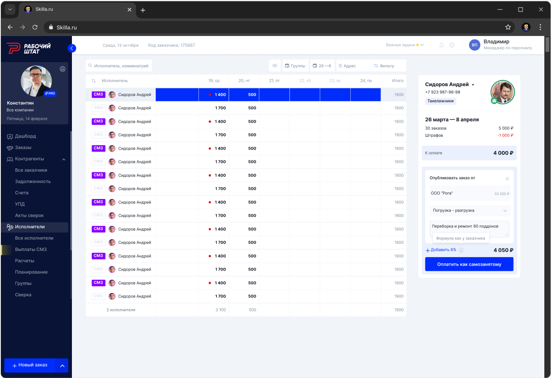Click the notification bell icon
The image size is (551, 378).
441,45
